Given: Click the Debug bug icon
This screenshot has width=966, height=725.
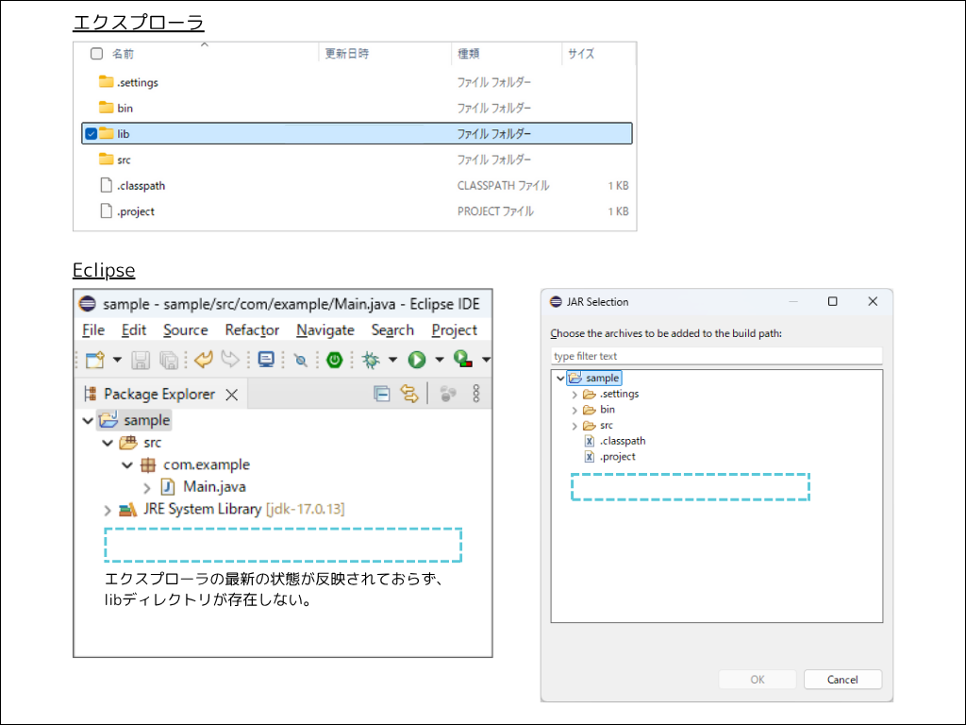Looking at the screenshot, I should coord(371,360).
